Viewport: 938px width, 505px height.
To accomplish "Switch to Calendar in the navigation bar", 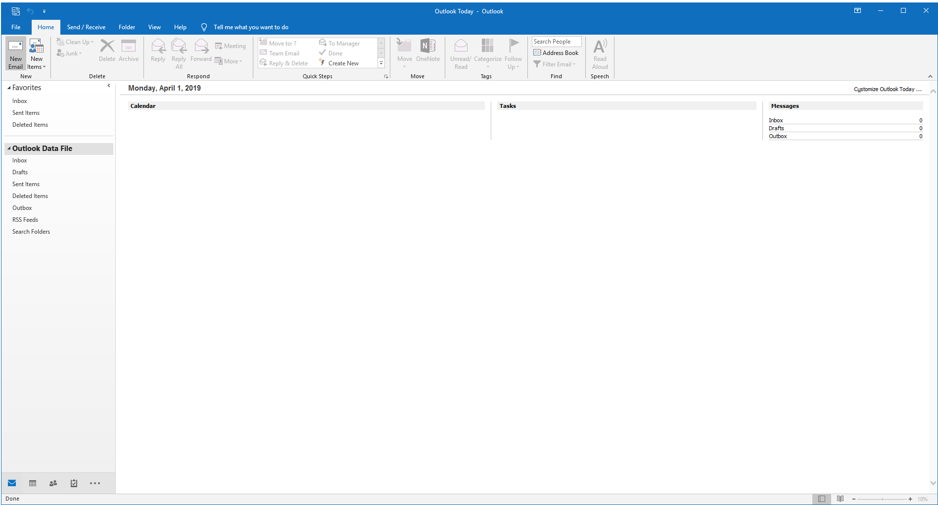I will coord(32,483).
